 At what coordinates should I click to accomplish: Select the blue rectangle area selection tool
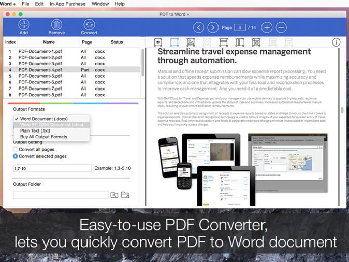(x=174, y=42)
